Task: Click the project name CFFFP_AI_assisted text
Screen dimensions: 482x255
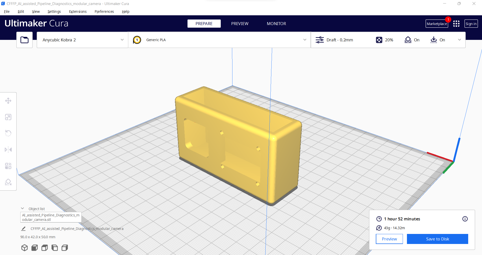Action: 77,229
